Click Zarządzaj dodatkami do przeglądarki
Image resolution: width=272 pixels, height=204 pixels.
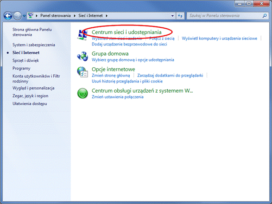[170, 76]
